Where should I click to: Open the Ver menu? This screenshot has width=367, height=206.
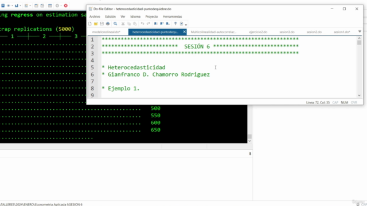click(x=123, y=17)
